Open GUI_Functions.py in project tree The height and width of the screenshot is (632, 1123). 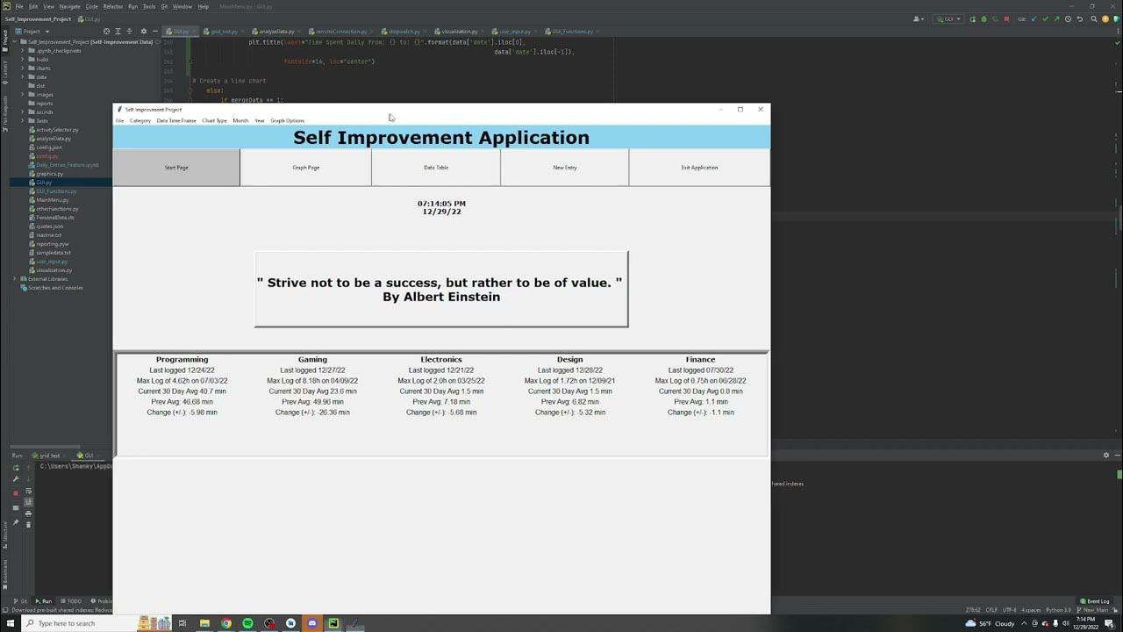pos(56,191)
